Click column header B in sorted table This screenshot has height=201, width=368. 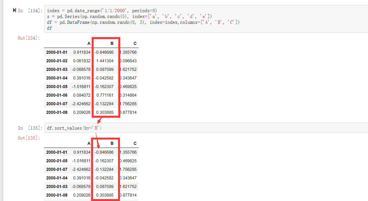click(112, 143)
